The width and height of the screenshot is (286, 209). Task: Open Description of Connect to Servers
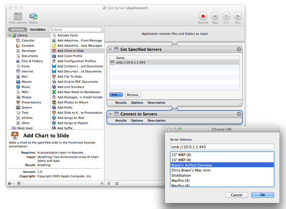[156, 121]
